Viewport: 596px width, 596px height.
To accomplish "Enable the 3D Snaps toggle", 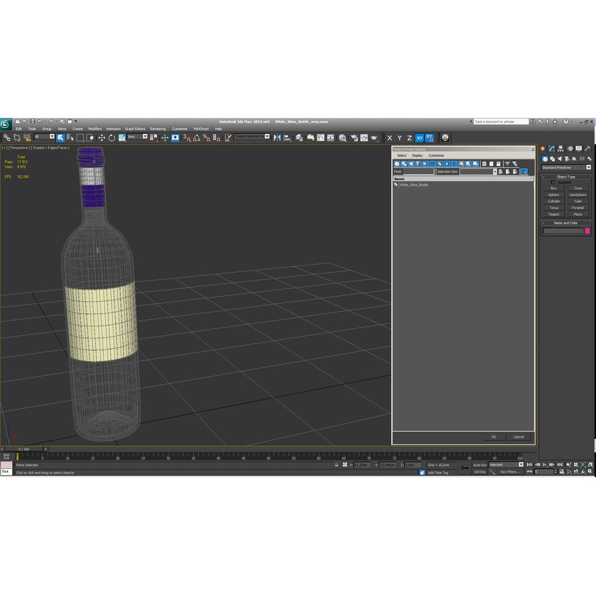I will (x=187, y=137).
